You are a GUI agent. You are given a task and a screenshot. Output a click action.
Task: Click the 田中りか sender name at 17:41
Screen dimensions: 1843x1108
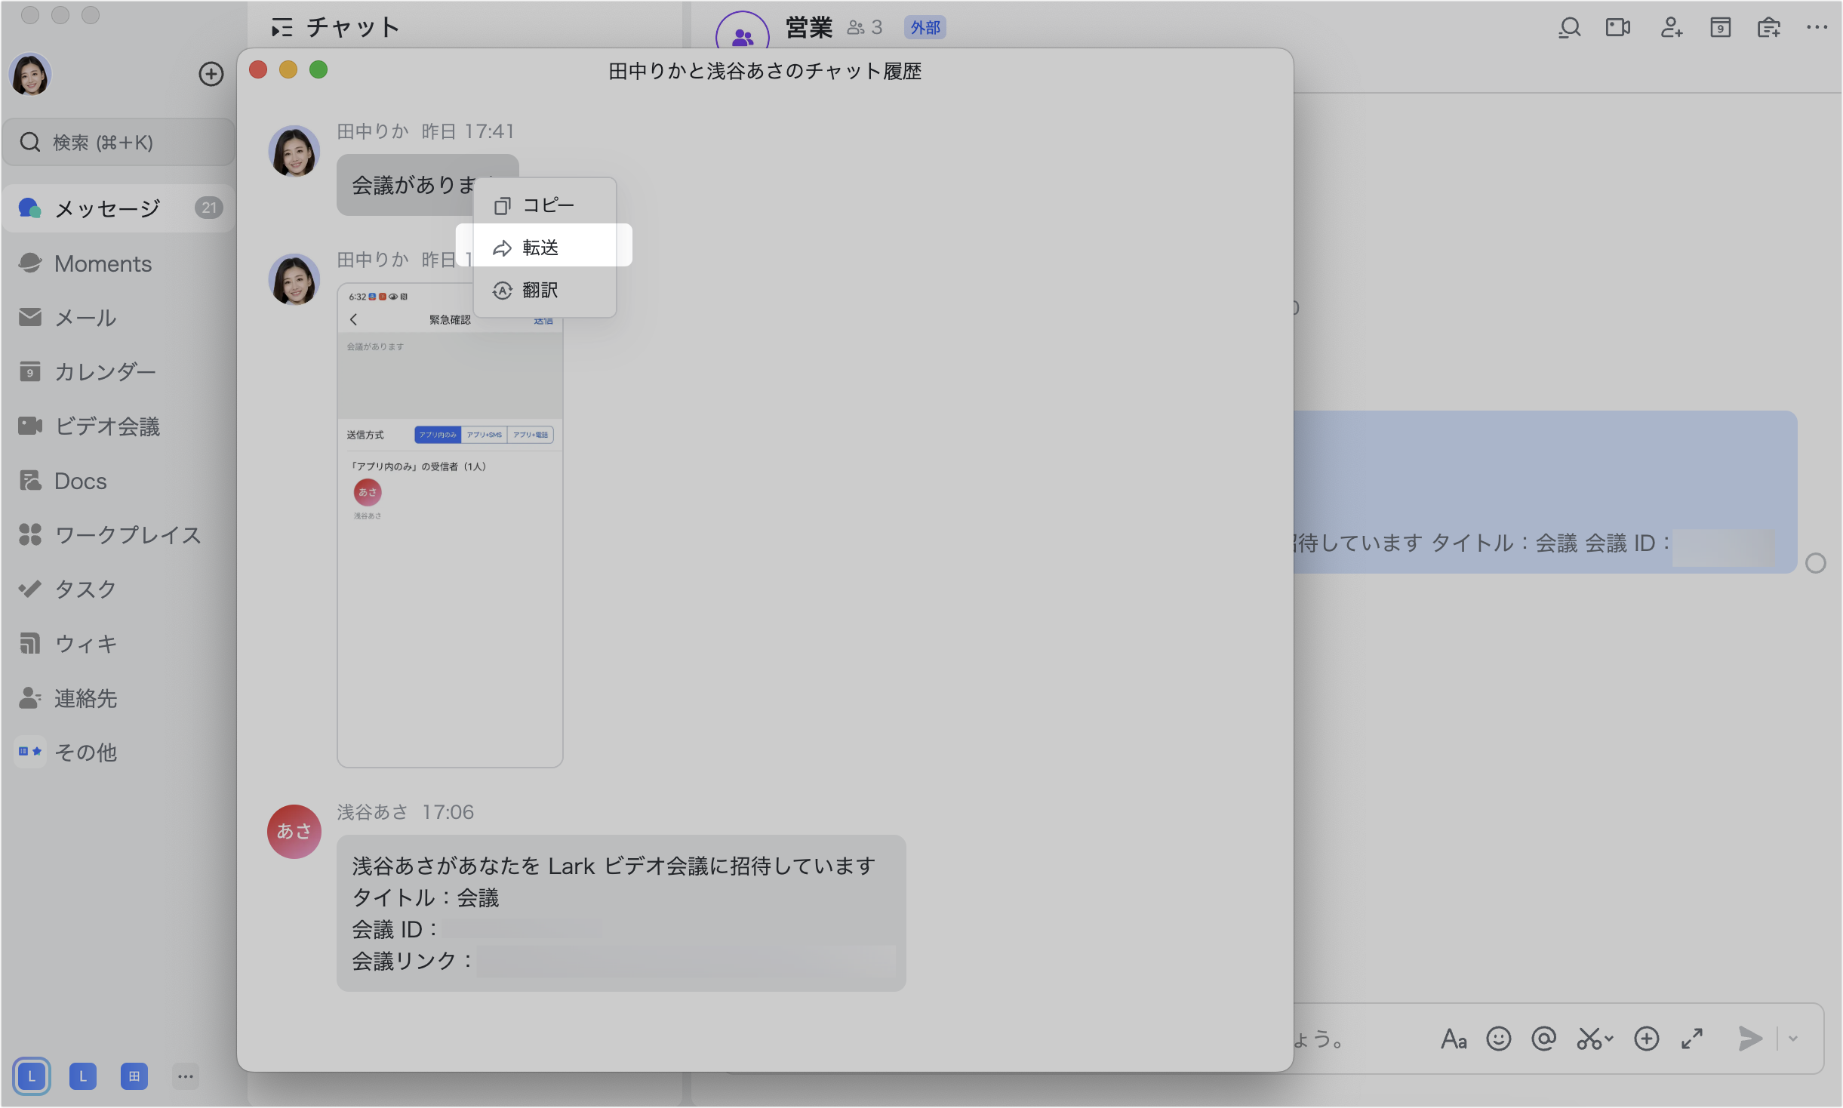click(373, 131)
